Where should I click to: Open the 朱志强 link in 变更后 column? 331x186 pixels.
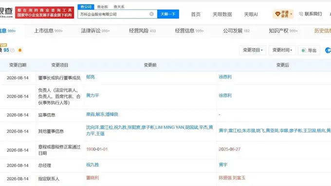point(248,130)
